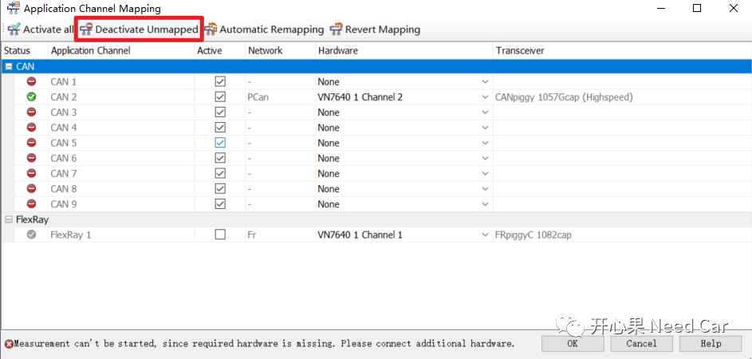Click the red status icon for CAN 3
Screen dimensions: 752x359
[x=32, y=112]
